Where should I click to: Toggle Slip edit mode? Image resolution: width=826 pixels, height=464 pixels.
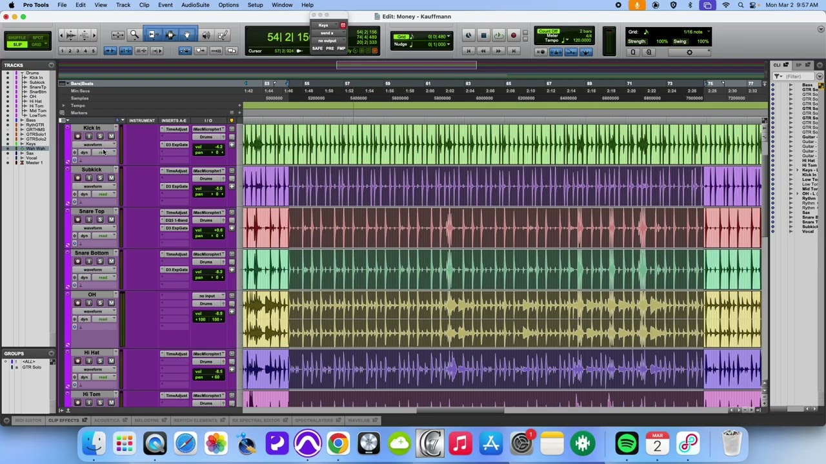point(17,44)
